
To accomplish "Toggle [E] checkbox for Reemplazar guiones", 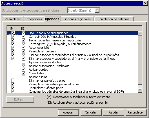I will point(23,51).
